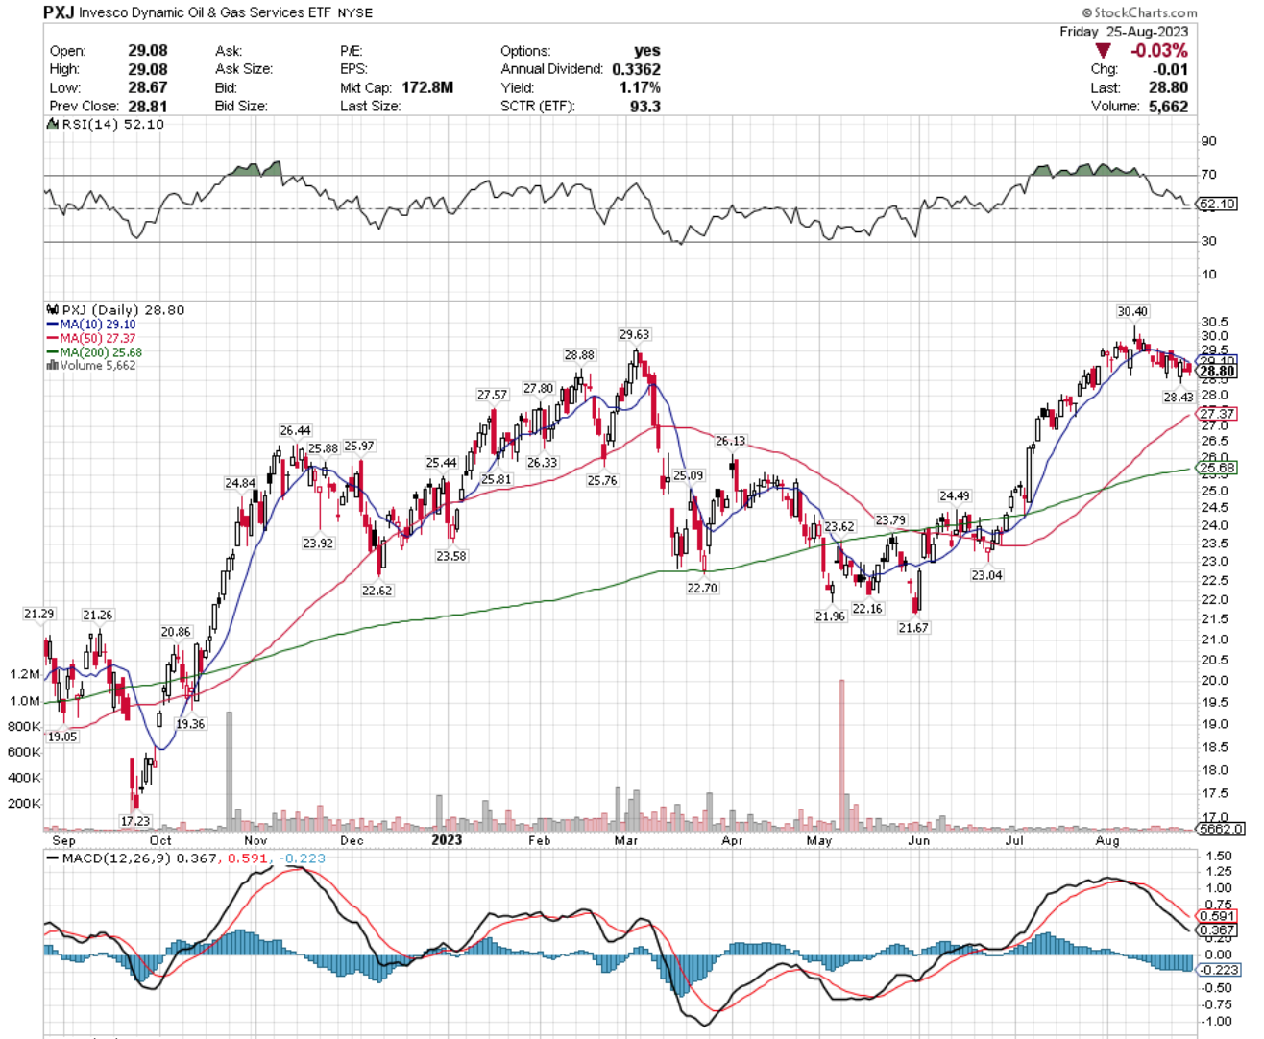This screenshot has height=1039, width=1264.
Task: Click the tall May volume spike bar
Action: click(842, 754)
